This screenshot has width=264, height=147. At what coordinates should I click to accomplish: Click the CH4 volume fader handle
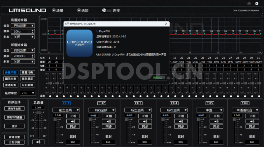click(163, 120)
